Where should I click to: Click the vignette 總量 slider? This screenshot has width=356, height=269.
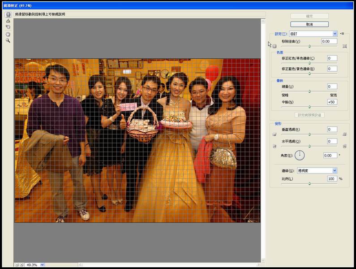click(x=309, y=91)
